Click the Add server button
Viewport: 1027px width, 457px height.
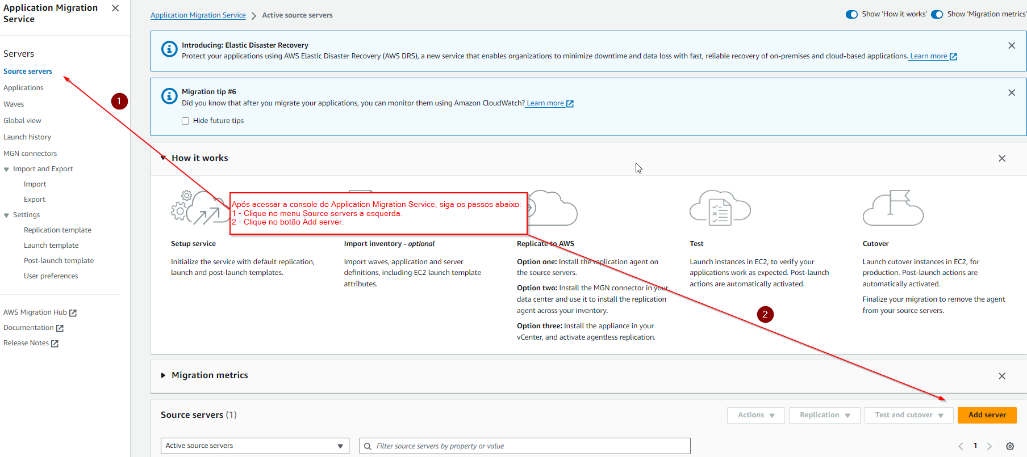click(x=987, y=415)
